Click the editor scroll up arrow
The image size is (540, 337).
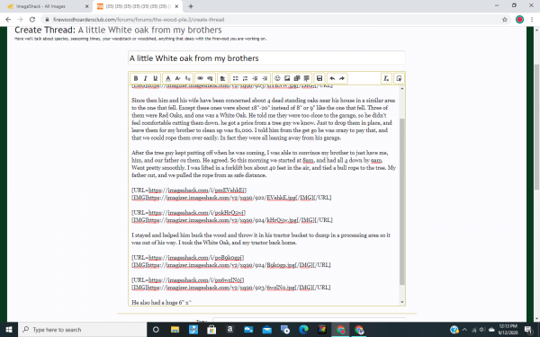(x=402, y=88)
